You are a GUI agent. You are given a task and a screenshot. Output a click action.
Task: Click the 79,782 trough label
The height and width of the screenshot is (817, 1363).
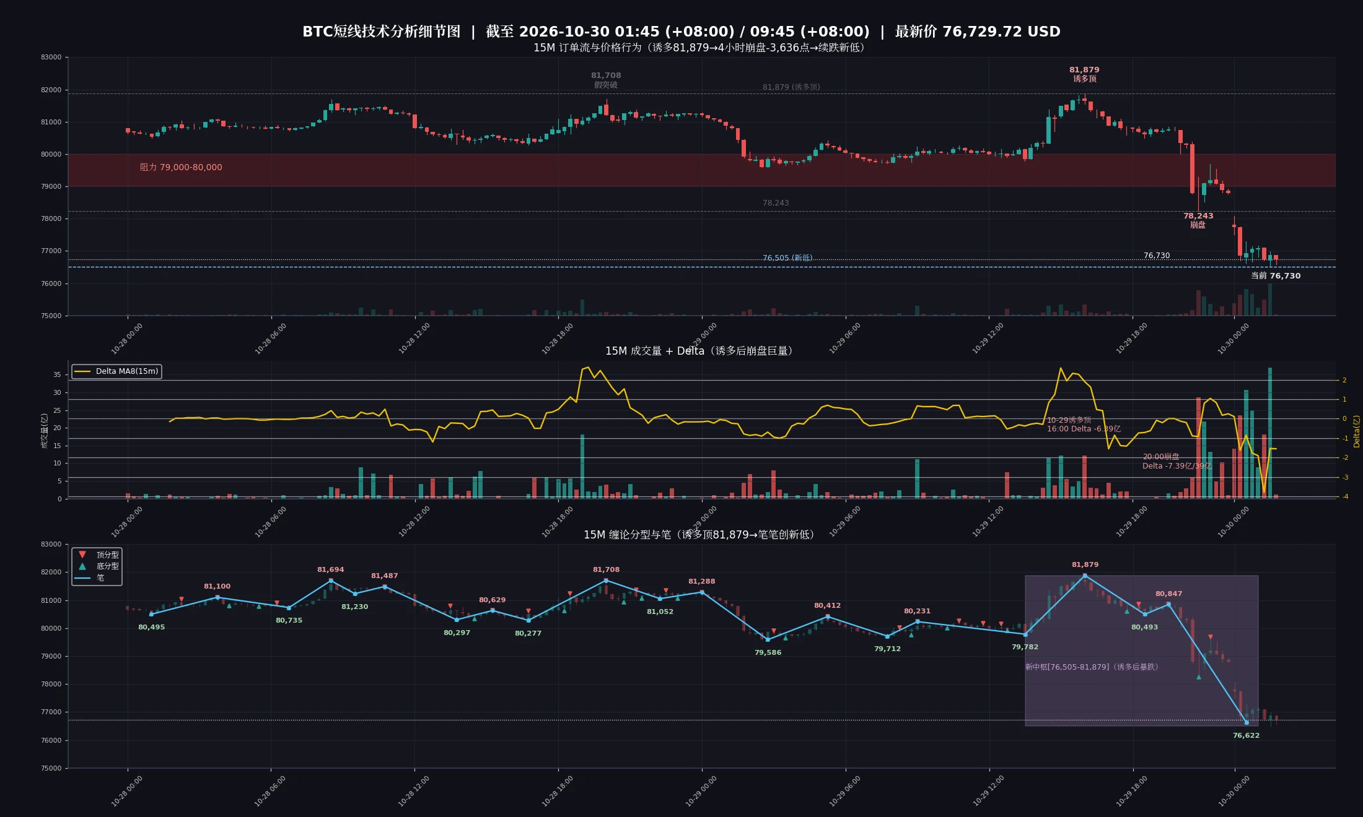[1025, 647]
